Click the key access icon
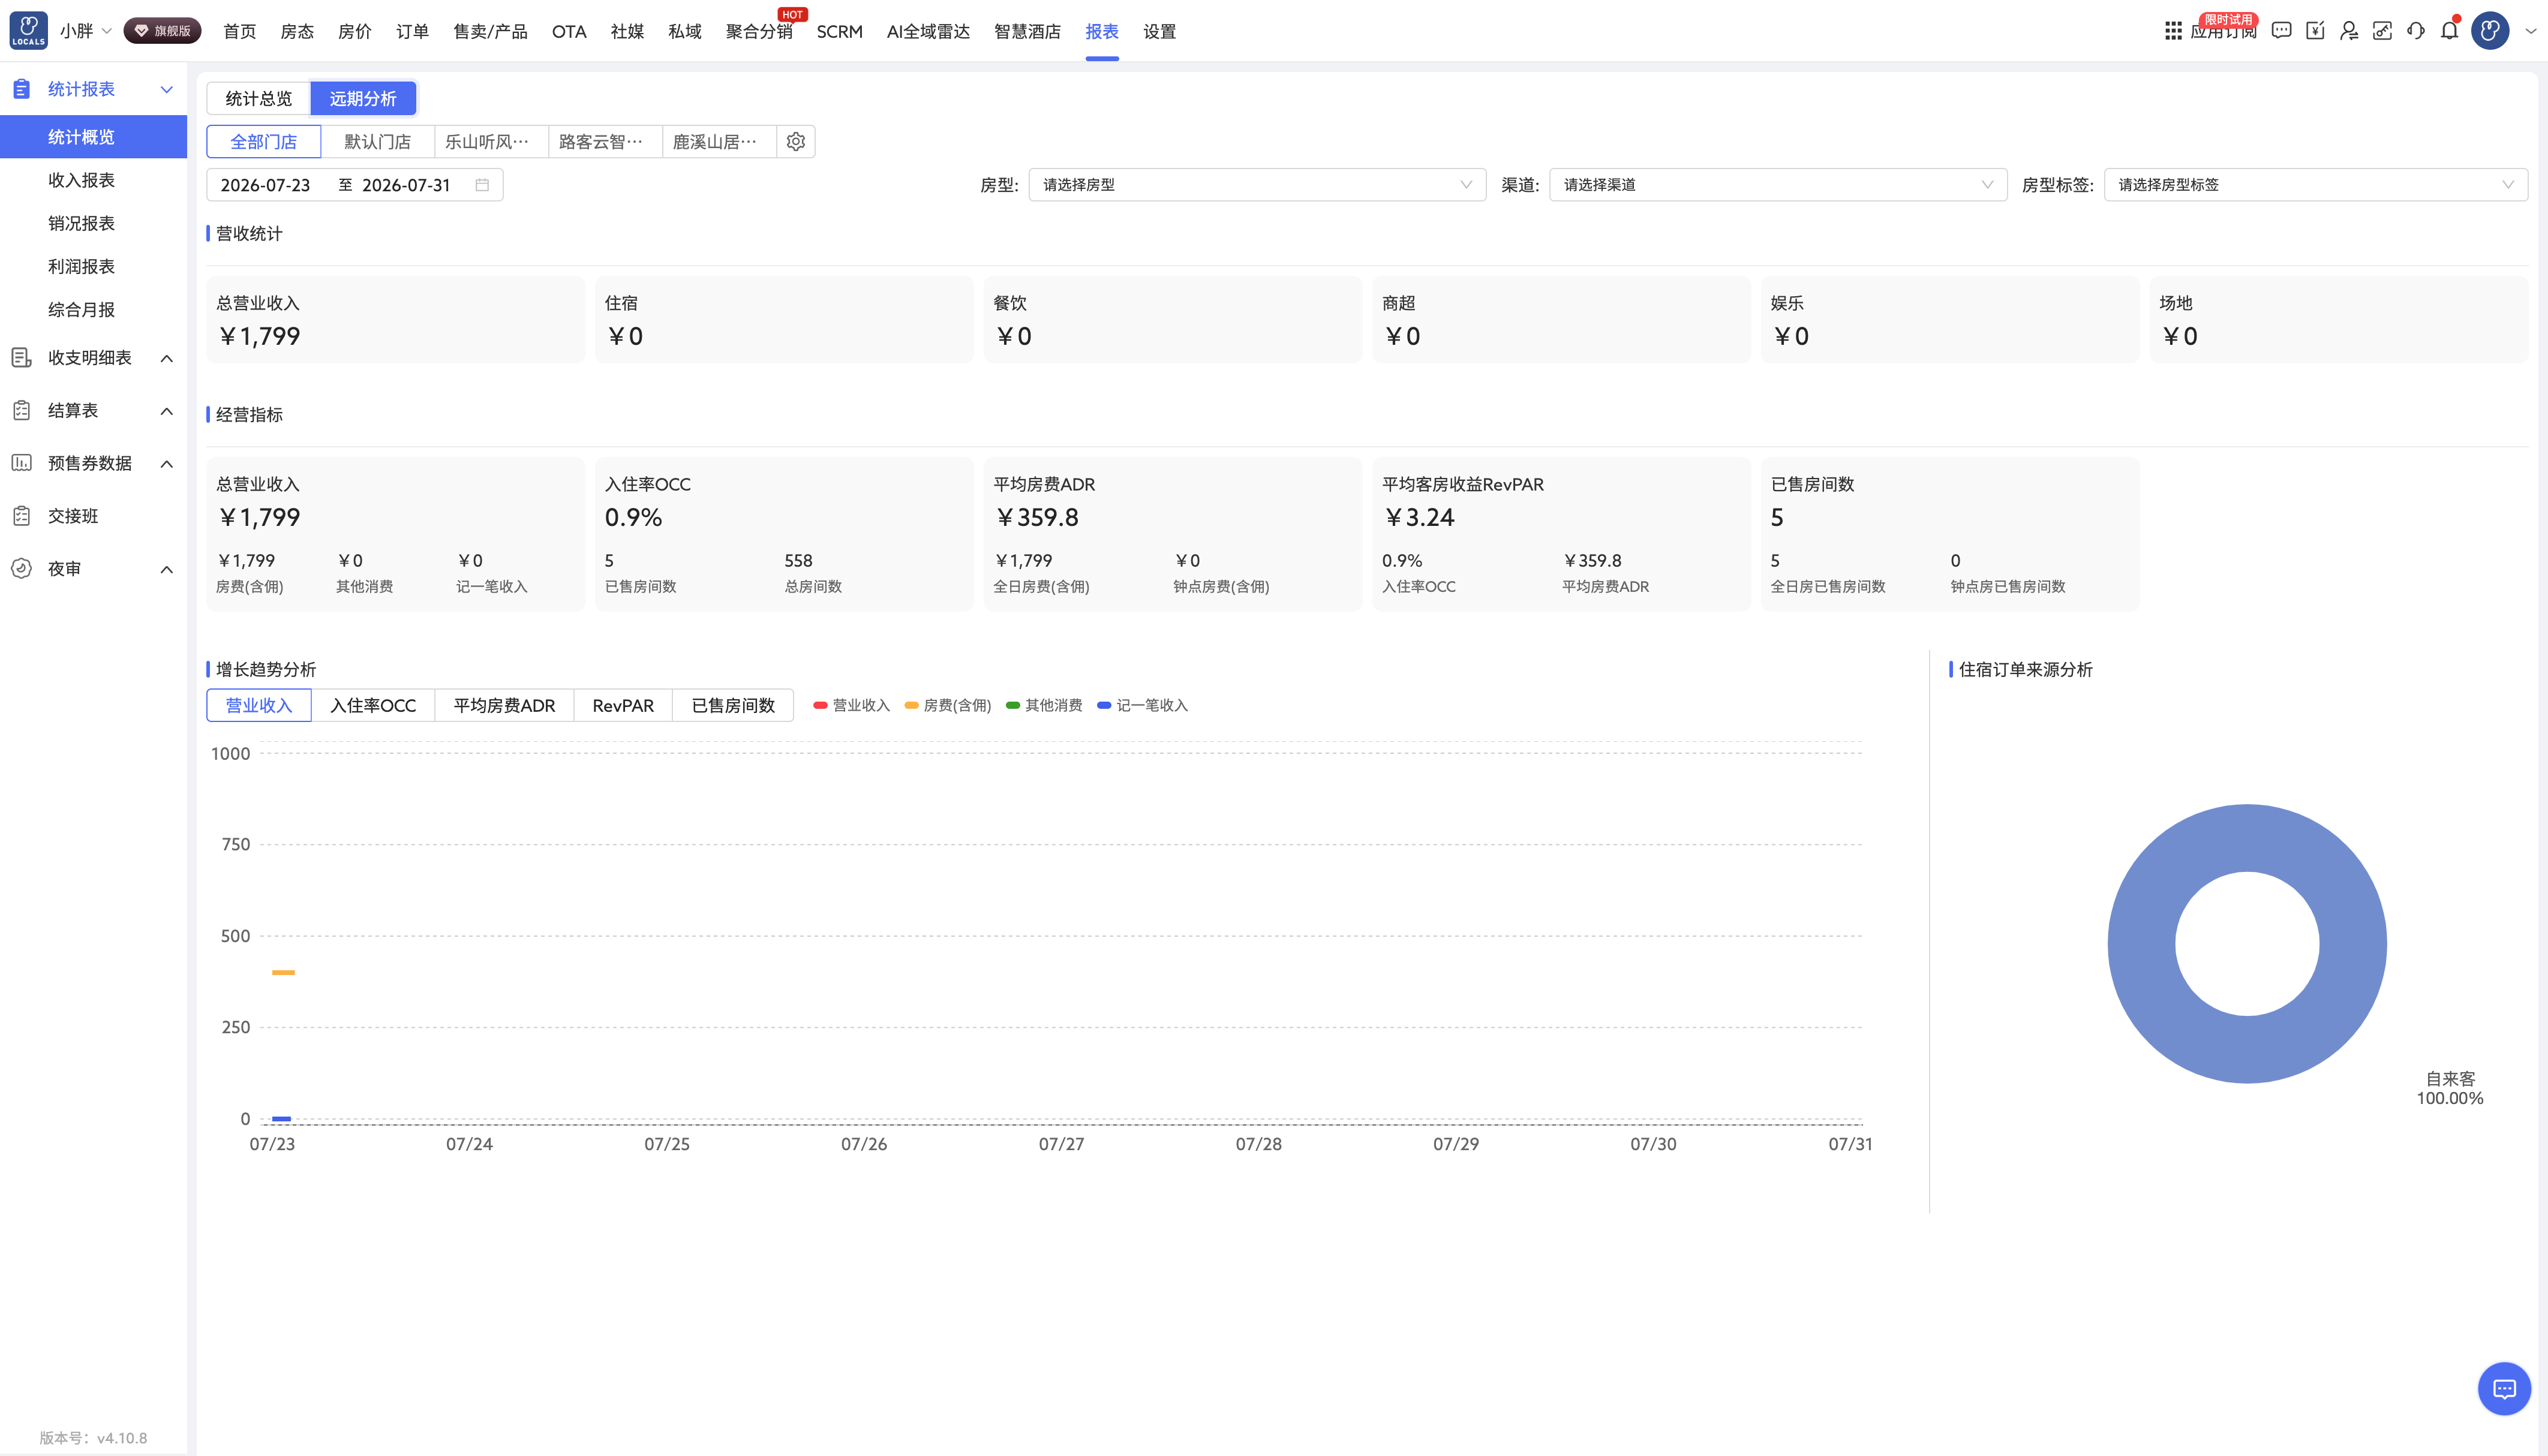Image resolution: width=2548 pixels, height=1456 pixels. (2382, 31)
